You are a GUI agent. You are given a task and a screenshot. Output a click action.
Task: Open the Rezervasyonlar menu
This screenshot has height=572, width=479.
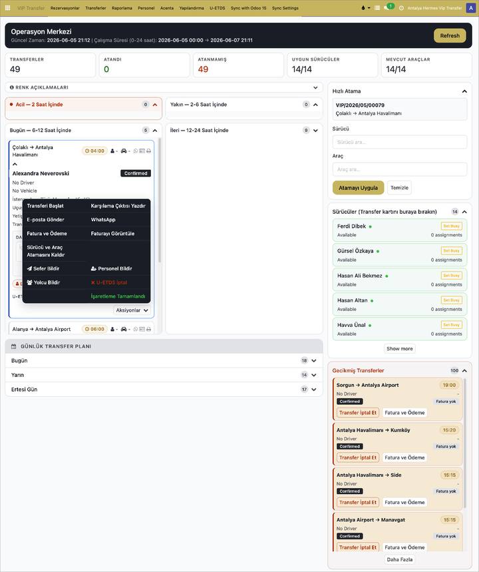pyautogui.click(x=65, y=8)
